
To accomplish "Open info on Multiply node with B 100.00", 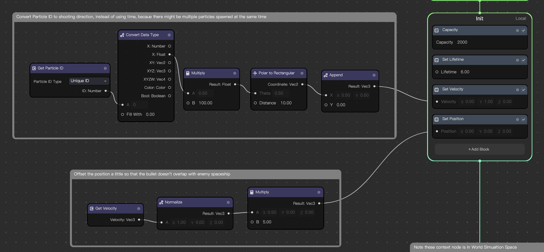I will click(235, 73).
